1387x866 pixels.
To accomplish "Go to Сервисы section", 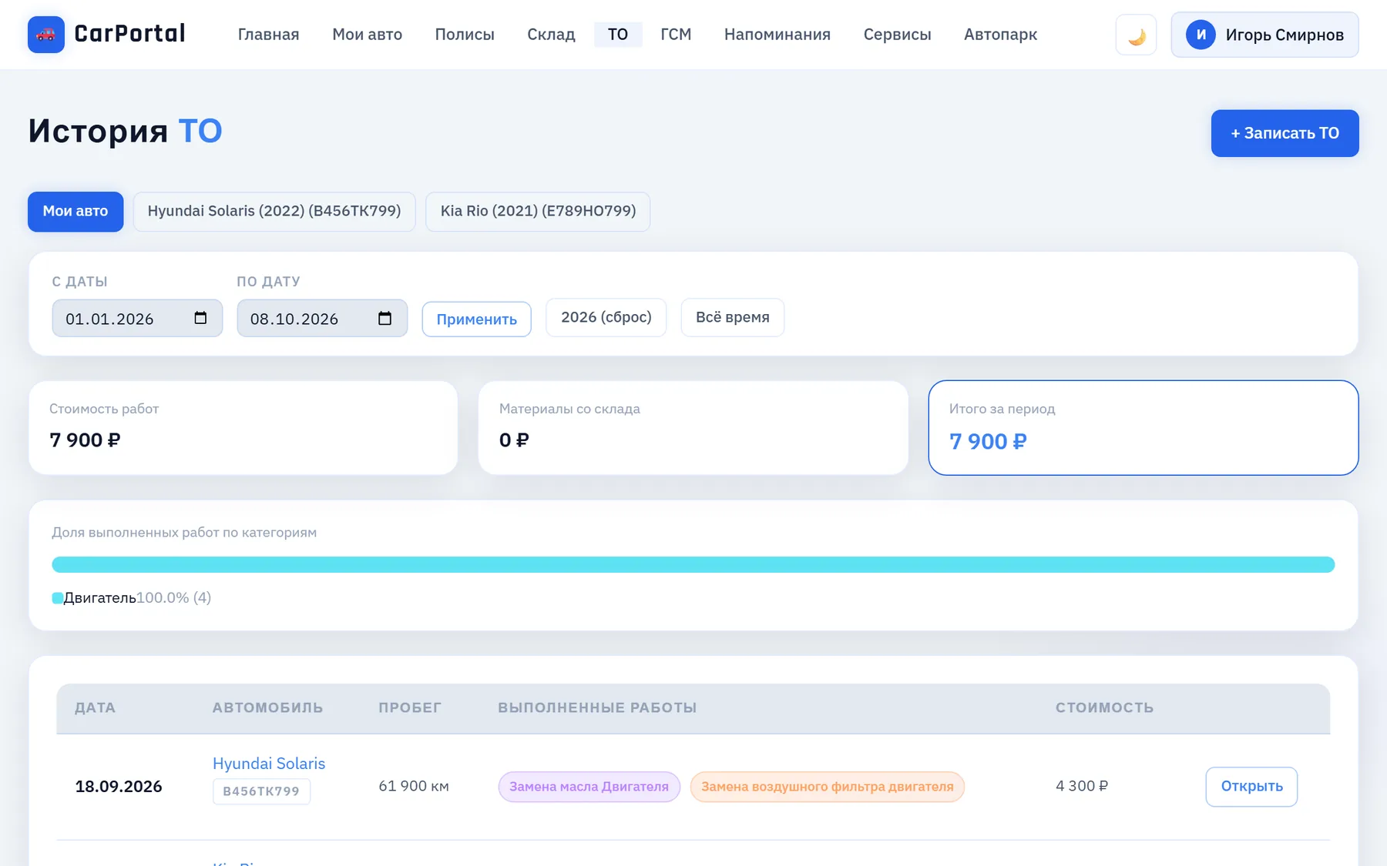I will [897, 35].
